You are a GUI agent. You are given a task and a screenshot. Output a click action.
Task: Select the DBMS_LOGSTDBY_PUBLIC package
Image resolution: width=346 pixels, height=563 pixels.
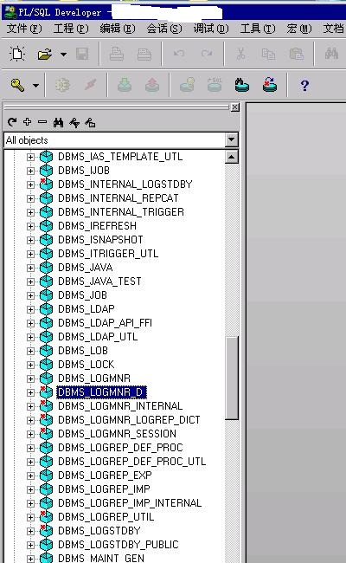(118, 545)
